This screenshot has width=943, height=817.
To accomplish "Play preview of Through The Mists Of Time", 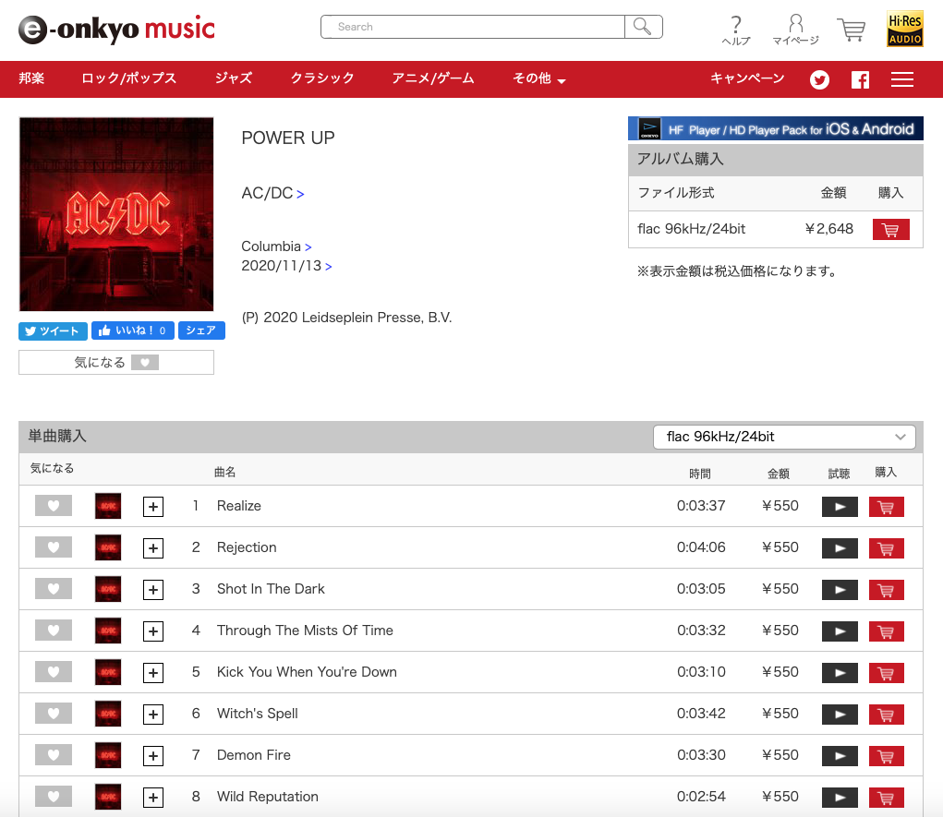I will click(x=840, y=631).
